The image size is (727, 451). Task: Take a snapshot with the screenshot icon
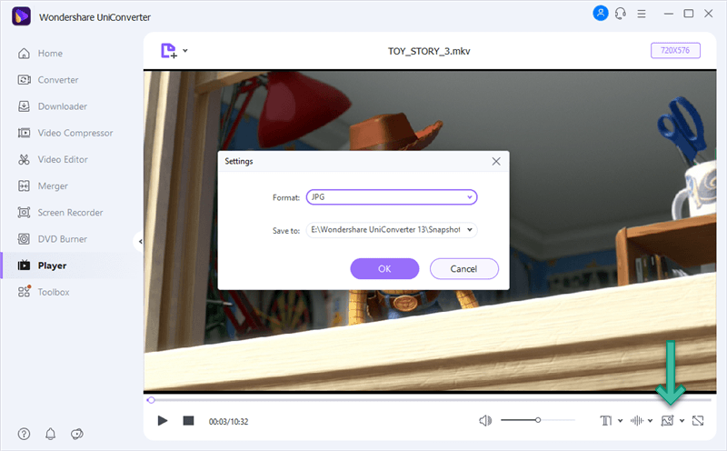[667, 421]
